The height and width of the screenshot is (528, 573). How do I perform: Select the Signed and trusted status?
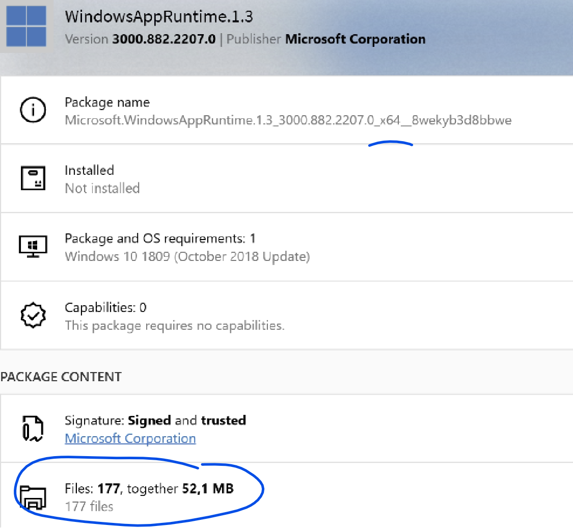[155, 420]
